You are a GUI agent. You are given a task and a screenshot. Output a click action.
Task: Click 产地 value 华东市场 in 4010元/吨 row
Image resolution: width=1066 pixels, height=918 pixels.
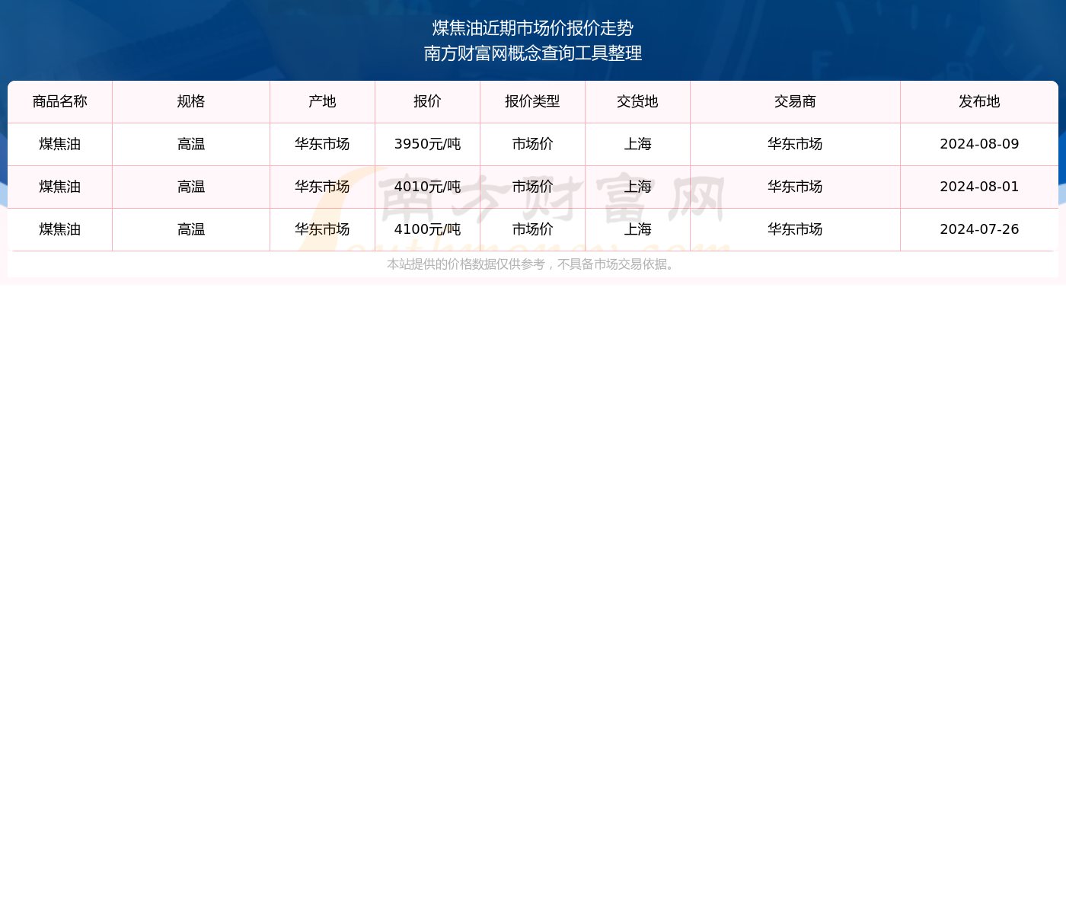(322, 187)
